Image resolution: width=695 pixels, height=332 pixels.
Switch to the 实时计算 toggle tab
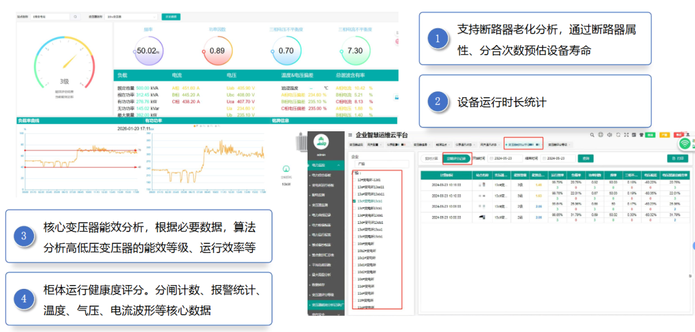tap(431, 158)
